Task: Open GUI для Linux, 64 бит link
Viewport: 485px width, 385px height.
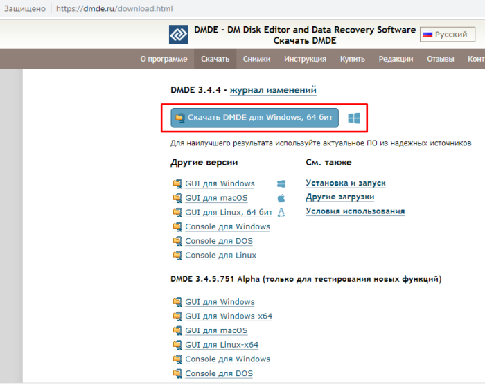Action: pyautogui.click(x=229, y=213)
